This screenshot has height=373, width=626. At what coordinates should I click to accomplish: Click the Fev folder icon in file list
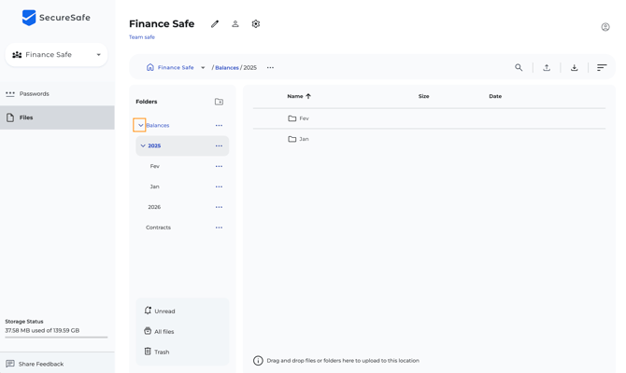point(292,118)
